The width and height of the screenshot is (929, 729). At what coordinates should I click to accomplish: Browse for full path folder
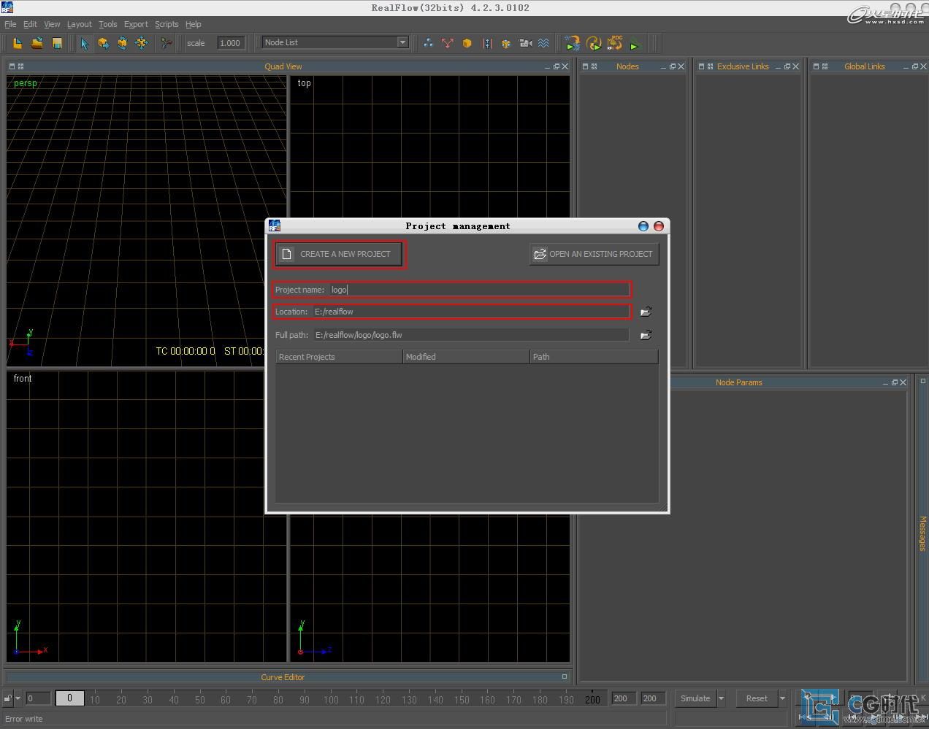[646, 335]
